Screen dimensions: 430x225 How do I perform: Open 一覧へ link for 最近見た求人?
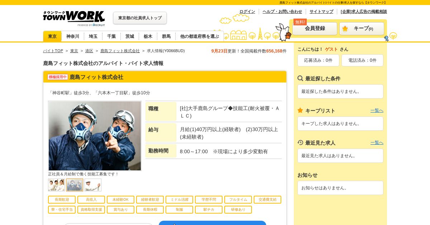[377, 142]
